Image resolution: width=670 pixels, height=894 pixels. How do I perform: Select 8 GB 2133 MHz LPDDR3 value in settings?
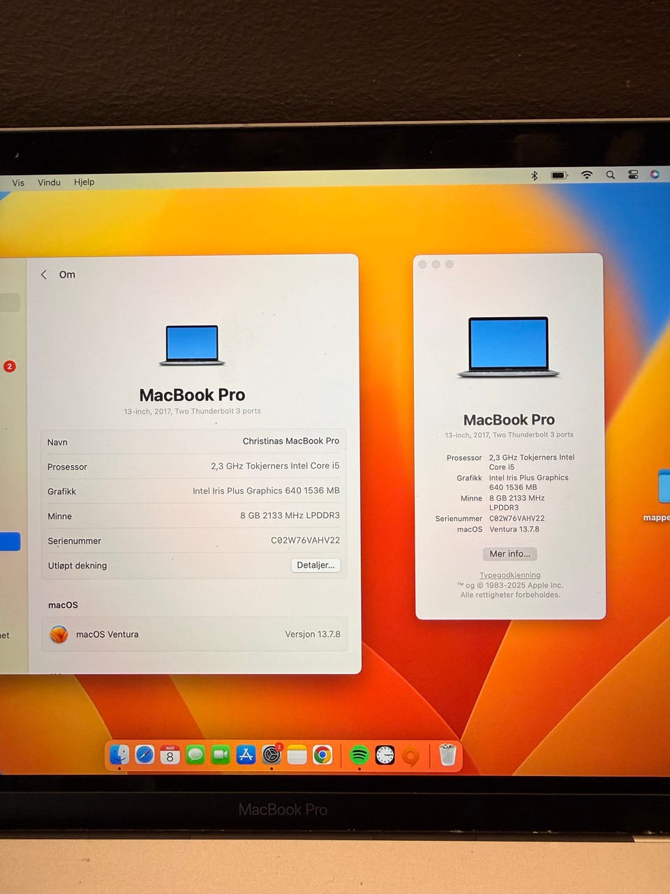290,515
